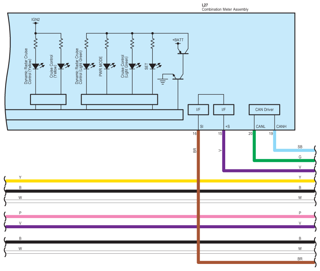Select the Cruise Control (Light Green) LED symbol
Viewport: 320px width, 271px height.
[x=132, y=66]
